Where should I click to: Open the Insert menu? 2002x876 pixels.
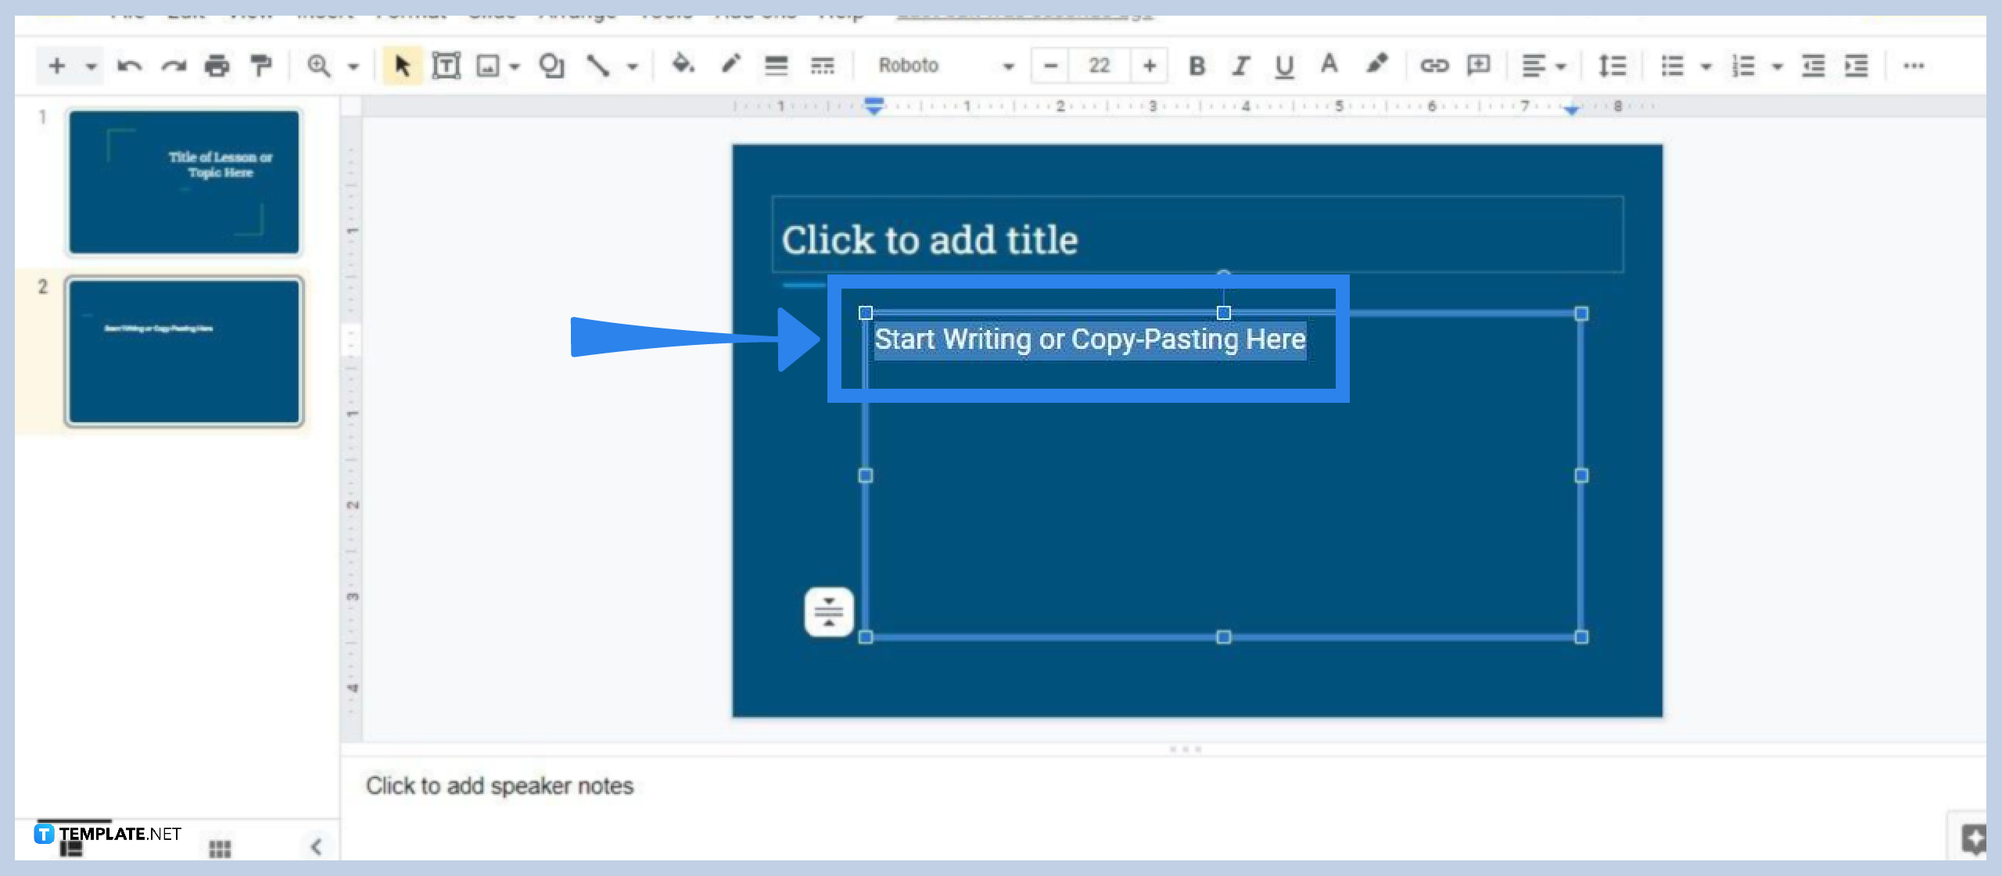pos(323,12)
